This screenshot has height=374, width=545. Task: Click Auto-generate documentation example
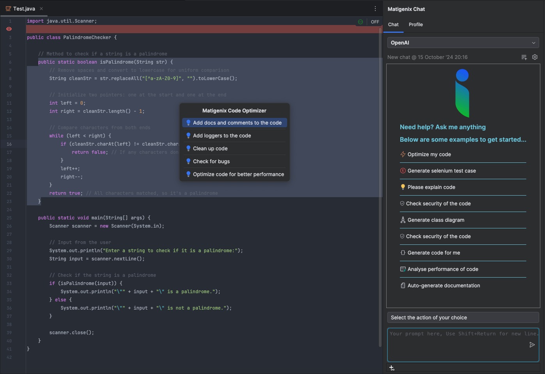coord(444,285)
